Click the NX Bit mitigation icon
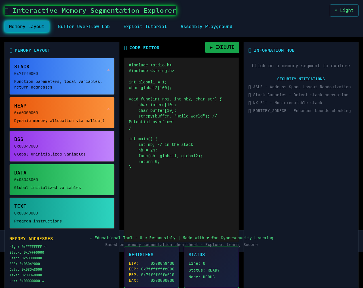The image size is (363, 288). pyautogui.click(x=249, y=103)
